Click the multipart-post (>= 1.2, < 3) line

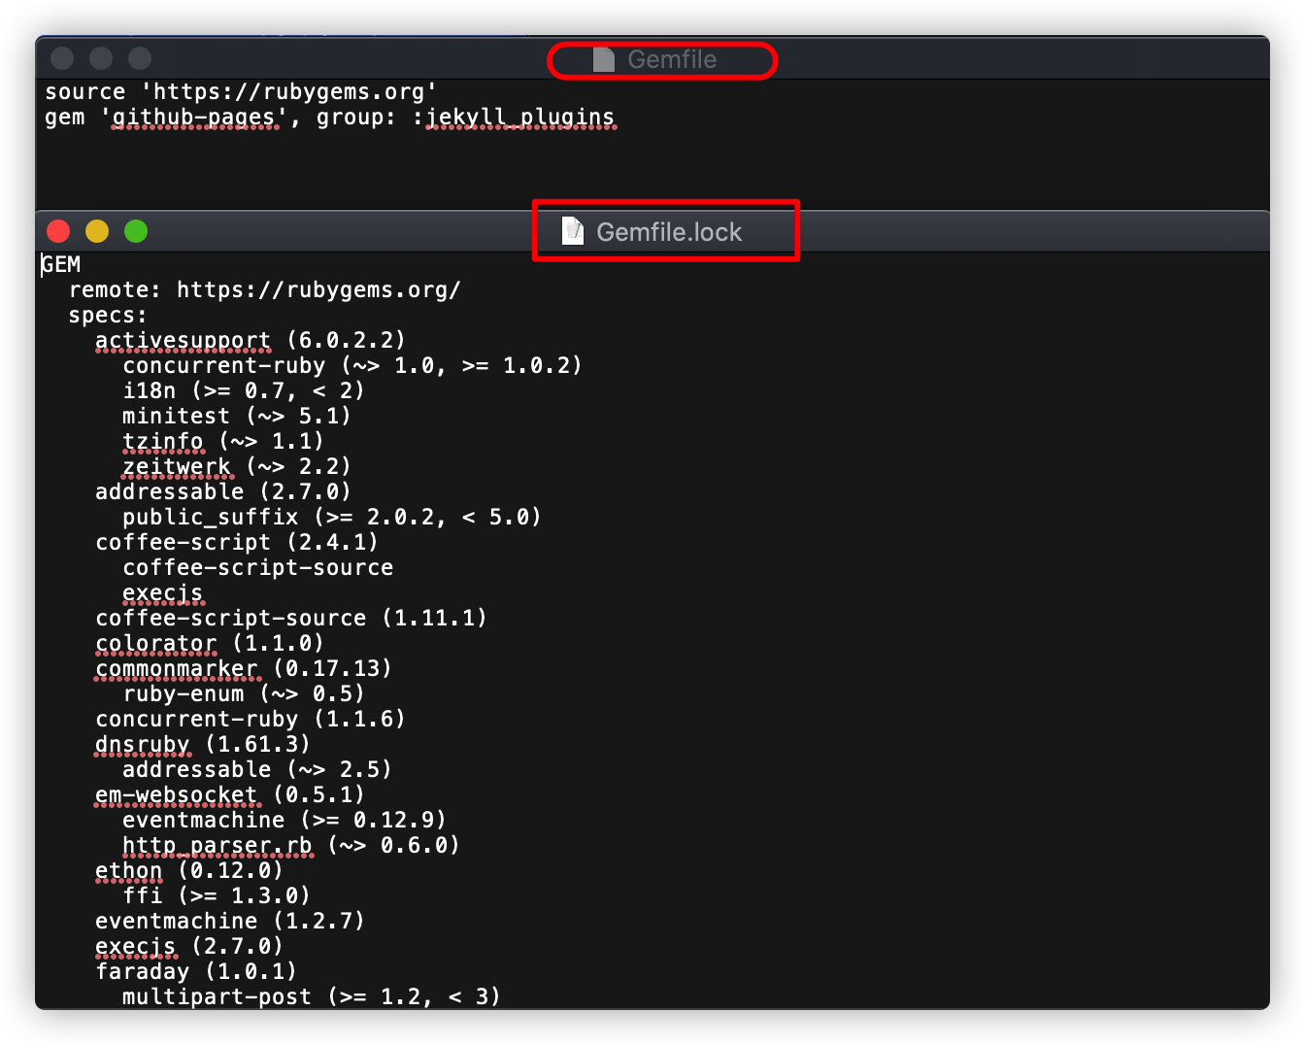click(x=312, y=997)
